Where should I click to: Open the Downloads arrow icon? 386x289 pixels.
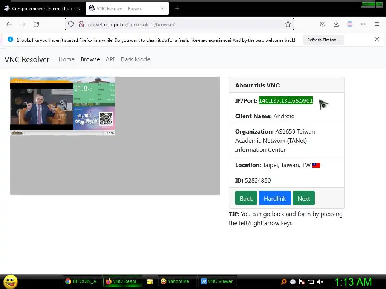coord(336,24)
